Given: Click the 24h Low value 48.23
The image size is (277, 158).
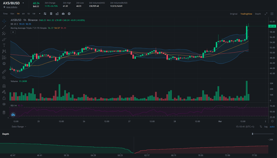Looking at the screenshot, I should [79, 6].
